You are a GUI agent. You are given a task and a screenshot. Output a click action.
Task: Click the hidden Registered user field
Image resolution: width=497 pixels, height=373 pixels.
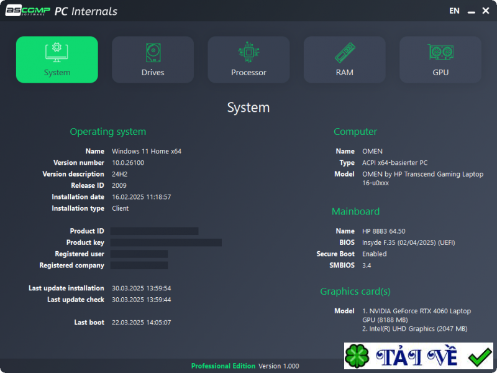coord(139,254)
